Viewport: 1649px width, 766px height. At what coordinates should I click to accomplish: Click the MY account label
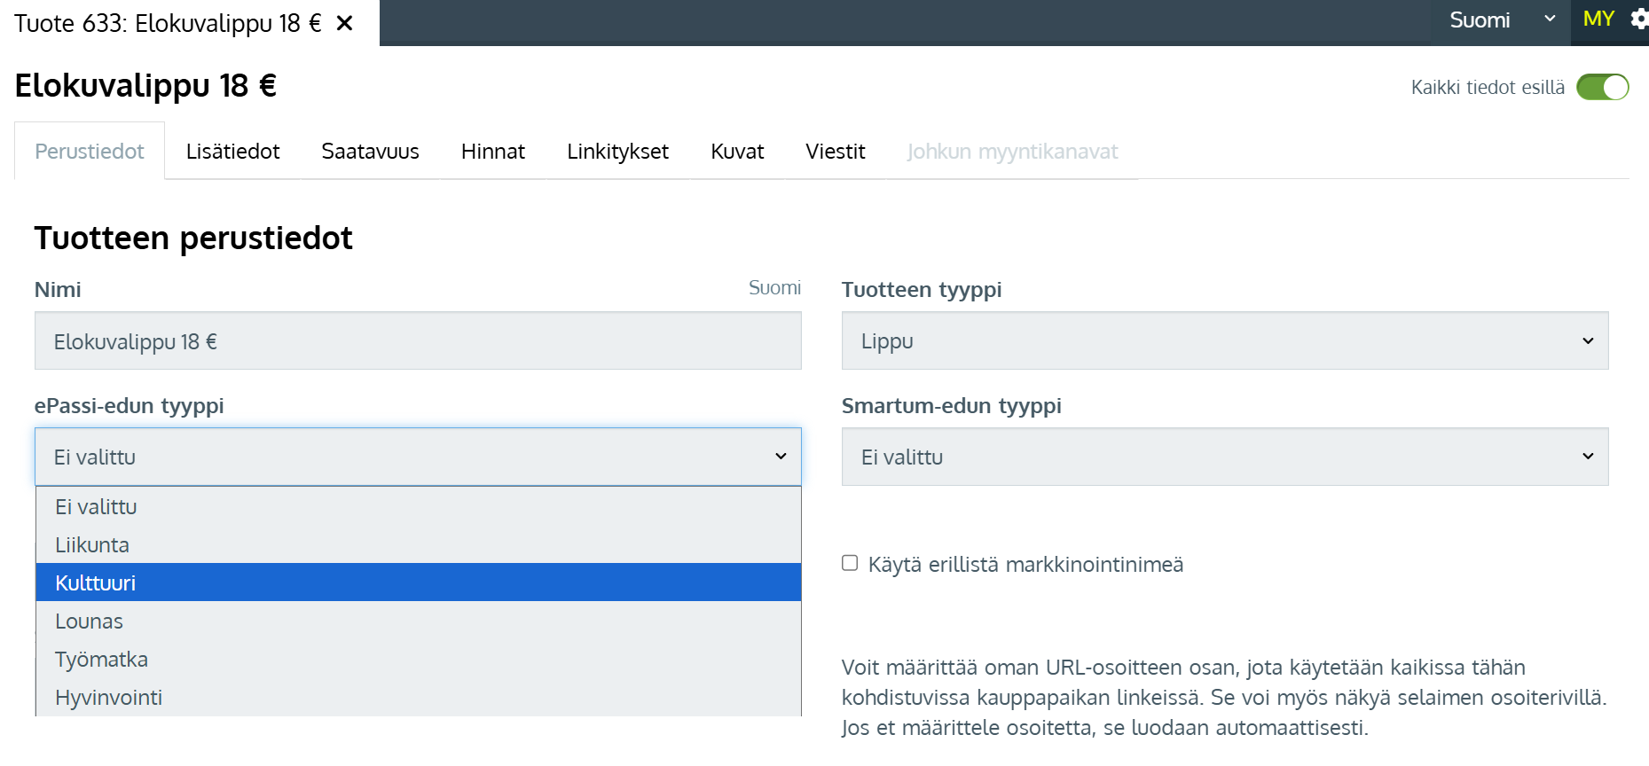pos(1598,20)
